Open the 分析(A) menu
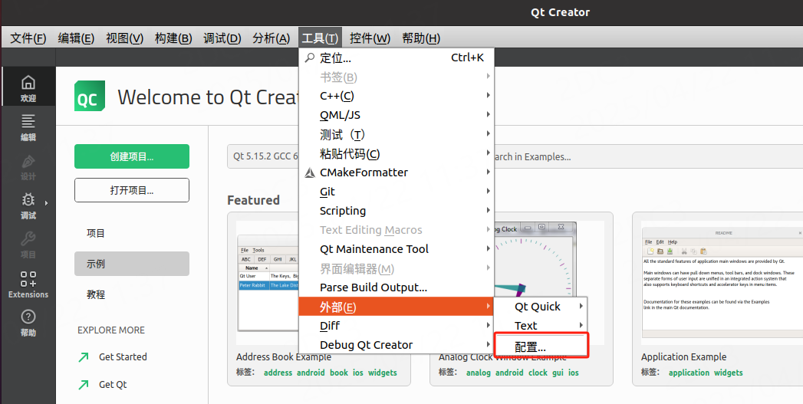The width and height of the screenshot is (803, 404). click(271, 38)
